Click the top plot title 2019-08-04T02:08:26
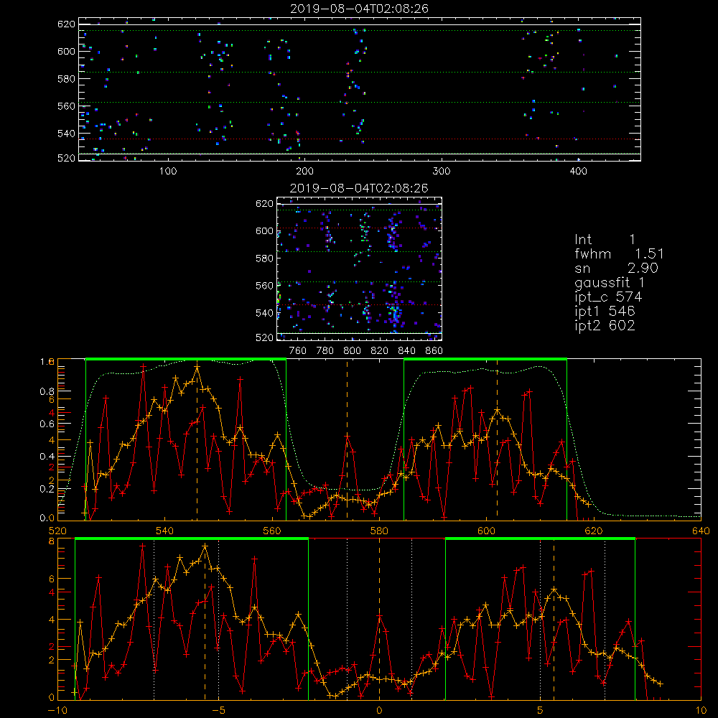718x718 pixels. 360,9
